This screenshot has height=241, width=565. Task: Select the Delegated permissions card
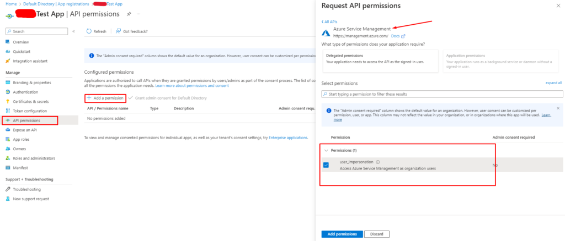[380, 61]
